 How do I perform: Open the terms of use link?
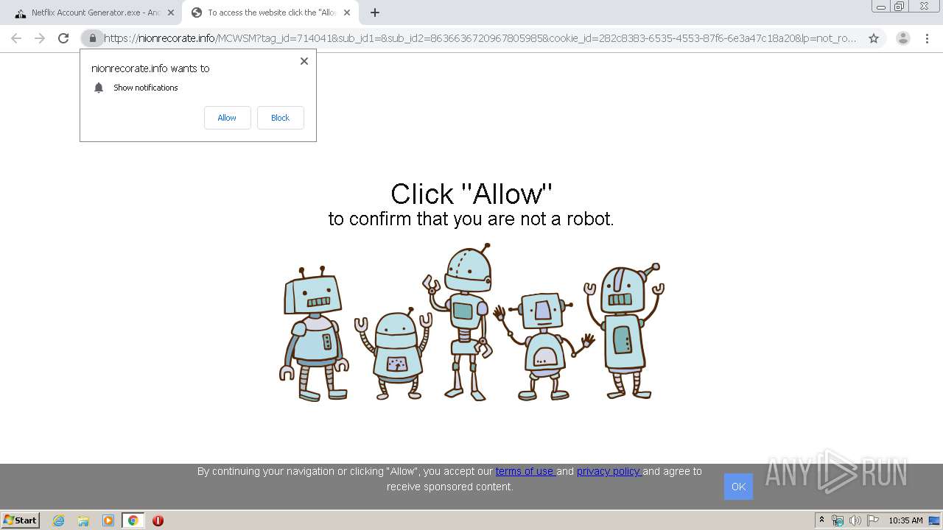[x=525, y=471]
